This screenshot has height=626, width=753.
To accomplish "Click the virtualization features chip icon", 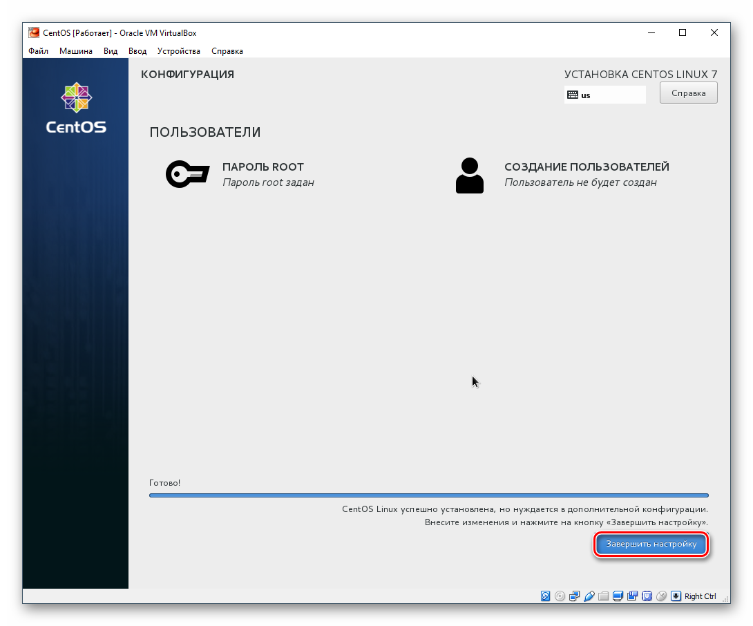I will pos(647,596).
